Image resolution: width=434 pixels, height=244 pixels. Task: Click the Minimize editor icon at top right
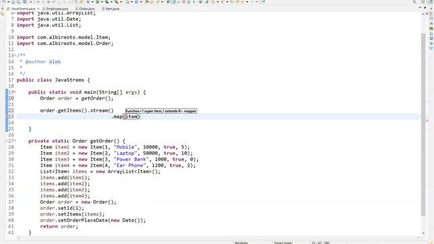pyautogui.click(x=420, y=7)
